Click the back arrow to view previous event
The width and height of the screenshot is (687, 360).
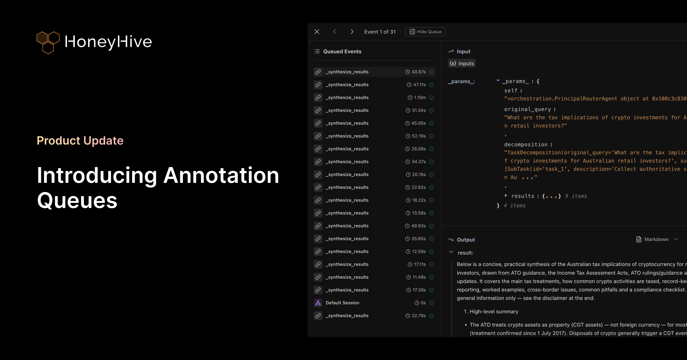click(x=334, y=32)
